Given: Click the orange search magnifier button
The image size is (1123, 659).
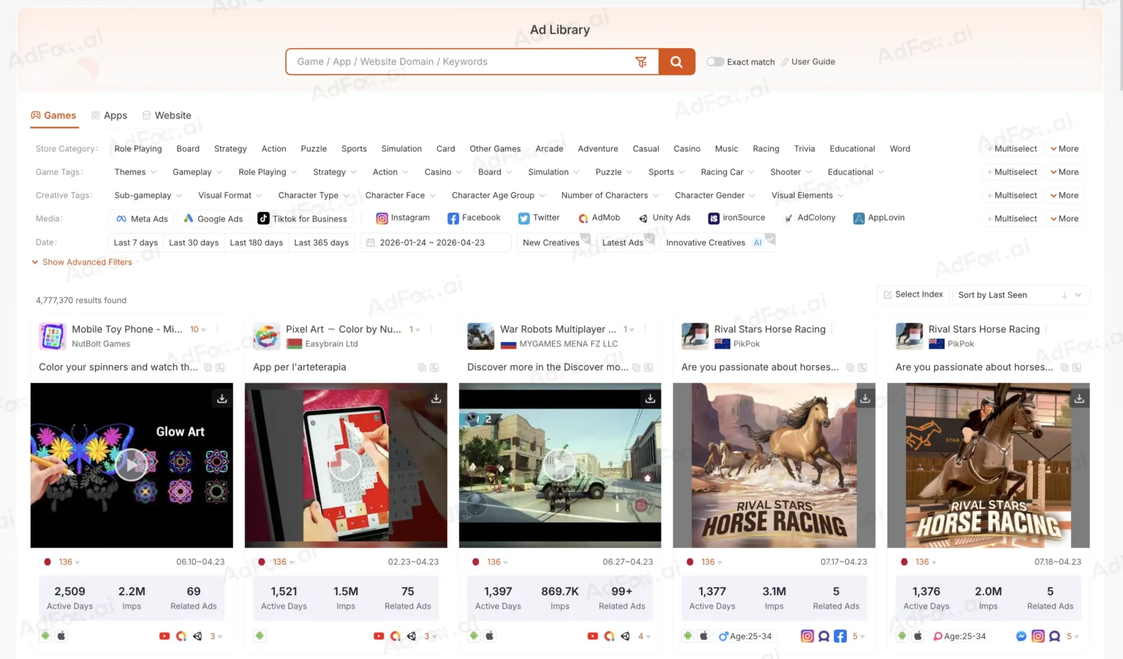Looking at the screenshot, I should tap(676, 62).
